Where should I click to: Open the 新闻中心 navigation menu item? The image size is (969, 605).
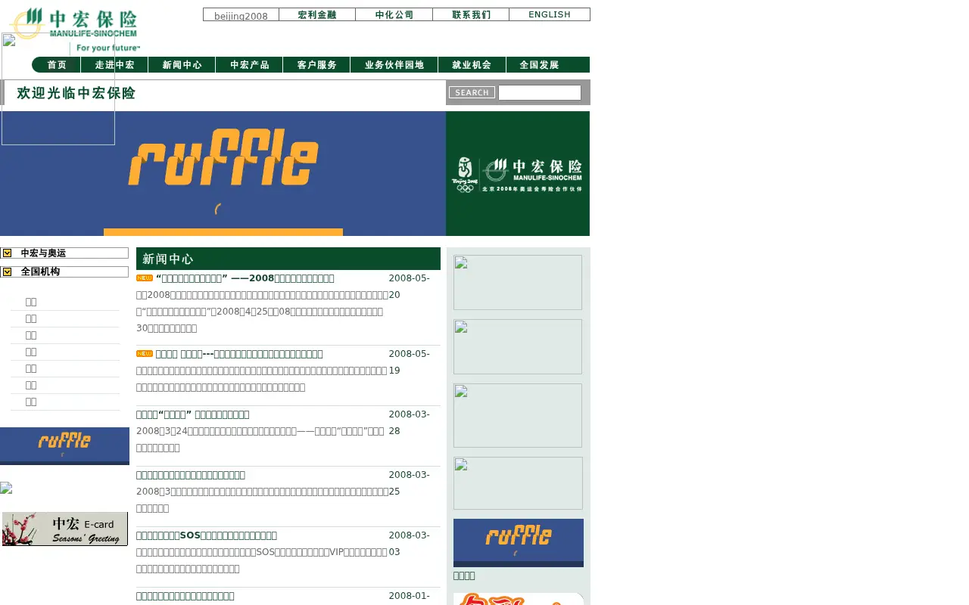pos(182,65)
